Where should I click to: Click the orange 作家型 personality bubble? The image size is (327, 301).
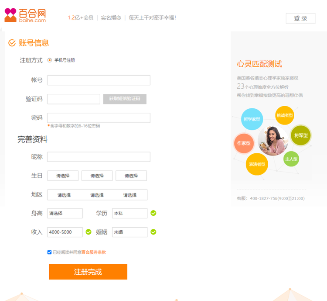click(x=244, y=143)
